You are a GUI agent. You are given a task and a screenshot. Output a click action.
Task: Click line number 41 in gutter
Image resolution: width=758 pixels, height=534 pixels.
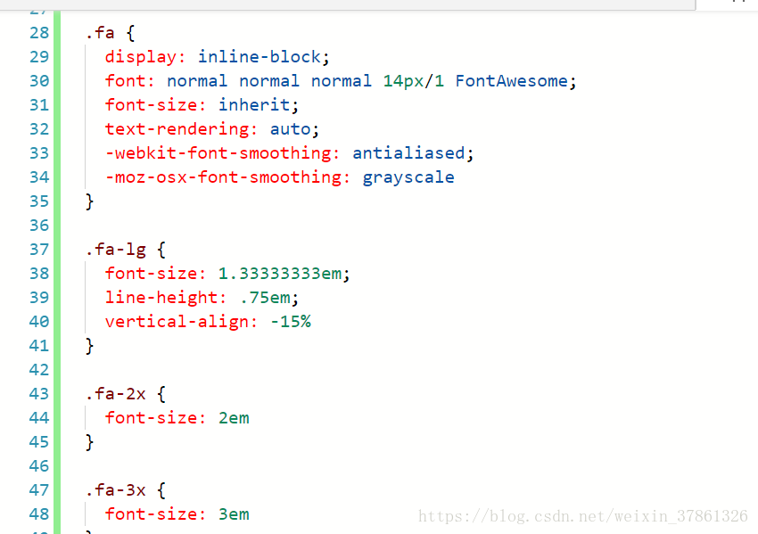point(39,346)
